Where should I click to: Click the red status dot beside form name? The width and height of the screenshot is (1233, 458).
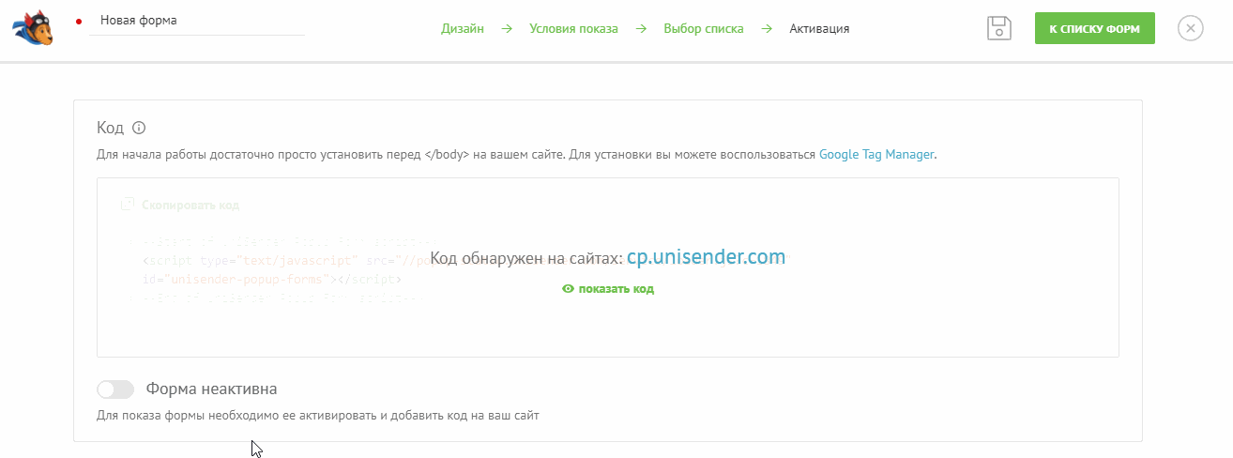click(79, 21)
